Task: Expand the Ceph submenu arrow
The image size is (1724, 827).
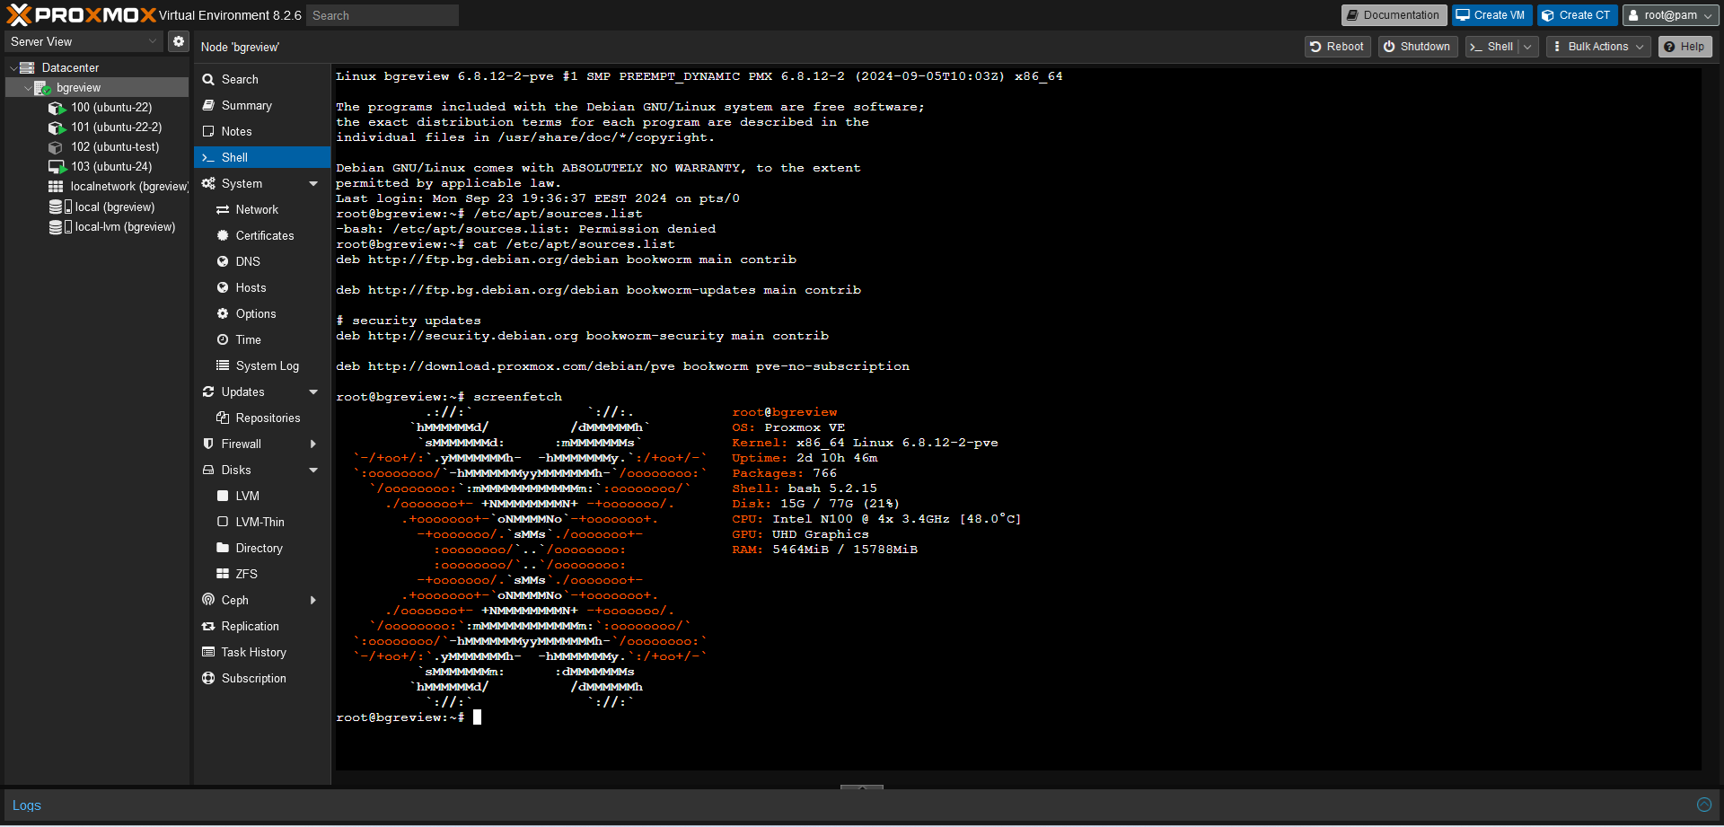Action: tap(313, 600)
